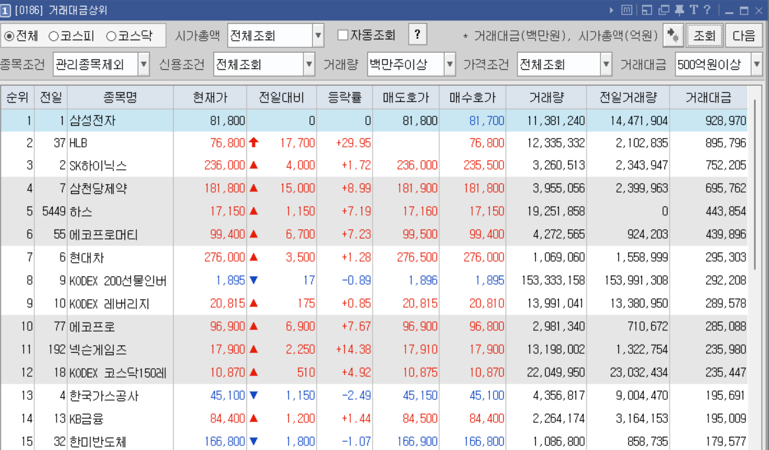The width and height of the screenshot is (769, 450).
Task: Click the 다음 next button
Action: click(x=743, y=36)
